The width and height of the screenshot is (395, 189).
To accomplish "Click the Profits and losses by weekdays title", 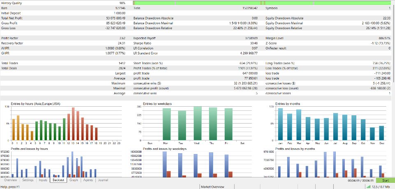I will pyautogui.click(x=165, y=149).
